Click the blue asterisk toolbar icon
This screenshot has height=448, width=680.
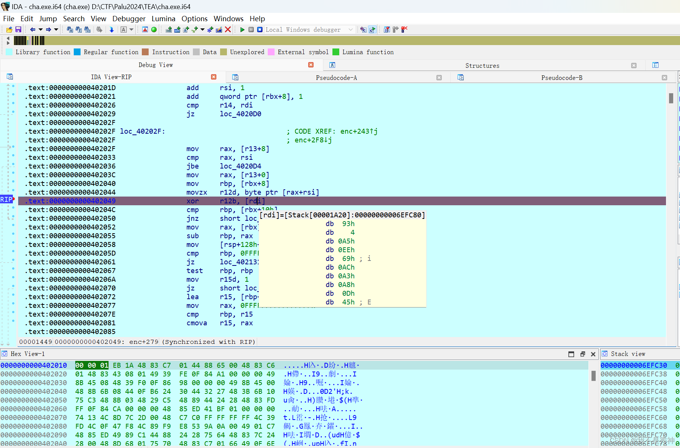[210, 30]
